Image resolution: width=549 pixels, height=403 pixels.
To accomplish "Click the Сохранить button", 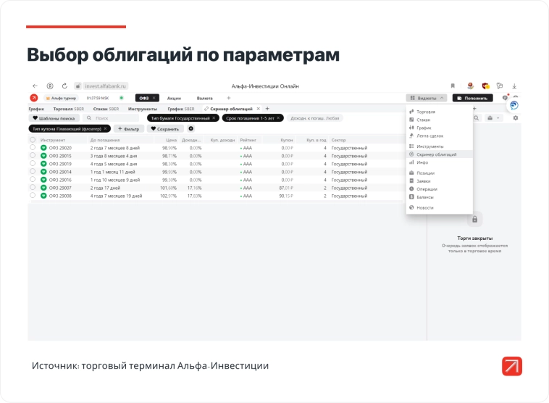I will click(x=165, y=128).
